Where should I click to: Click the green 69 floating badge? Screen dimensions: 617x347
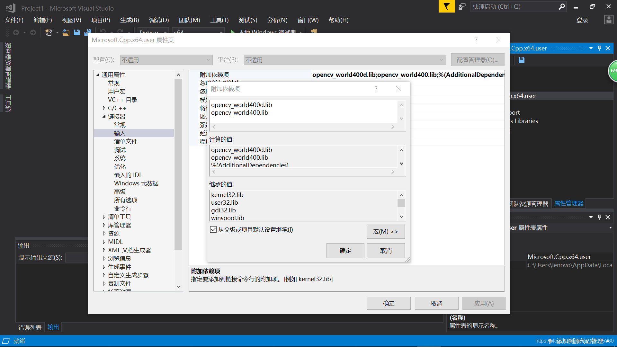[x=613, y=71]
